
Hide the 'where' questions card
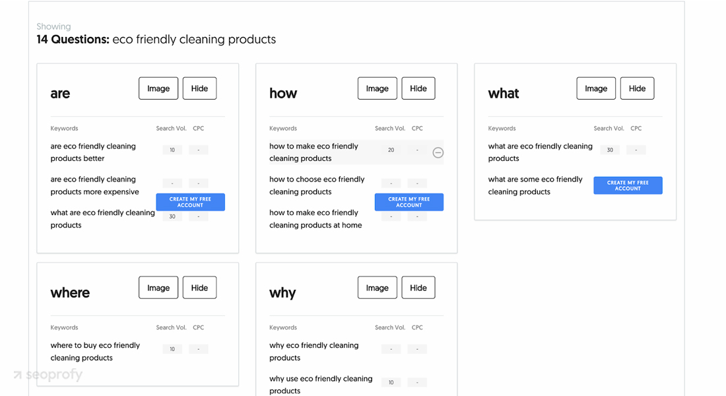pos(199,288)
